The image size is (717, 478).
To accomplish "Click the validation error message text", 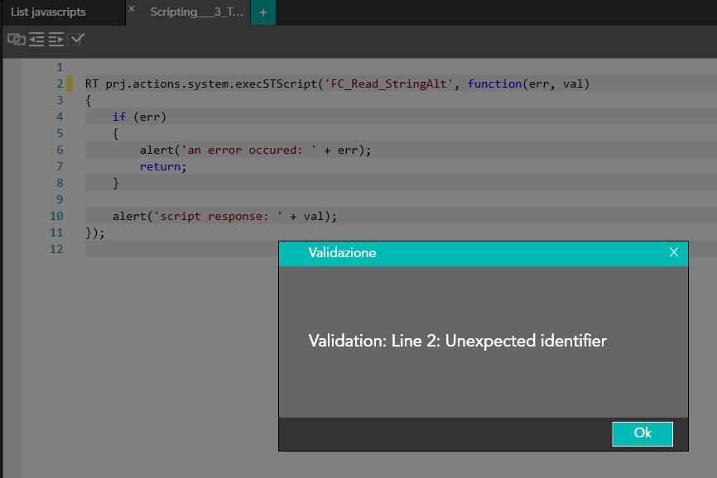I will 457,341.
